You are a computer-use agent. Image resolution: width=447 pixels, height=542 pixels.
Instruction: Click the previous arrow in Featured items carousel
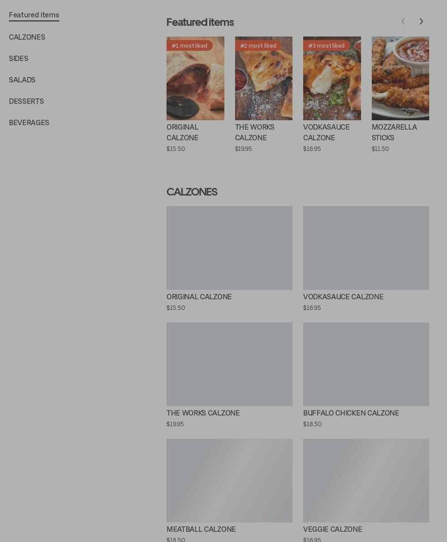403,21
